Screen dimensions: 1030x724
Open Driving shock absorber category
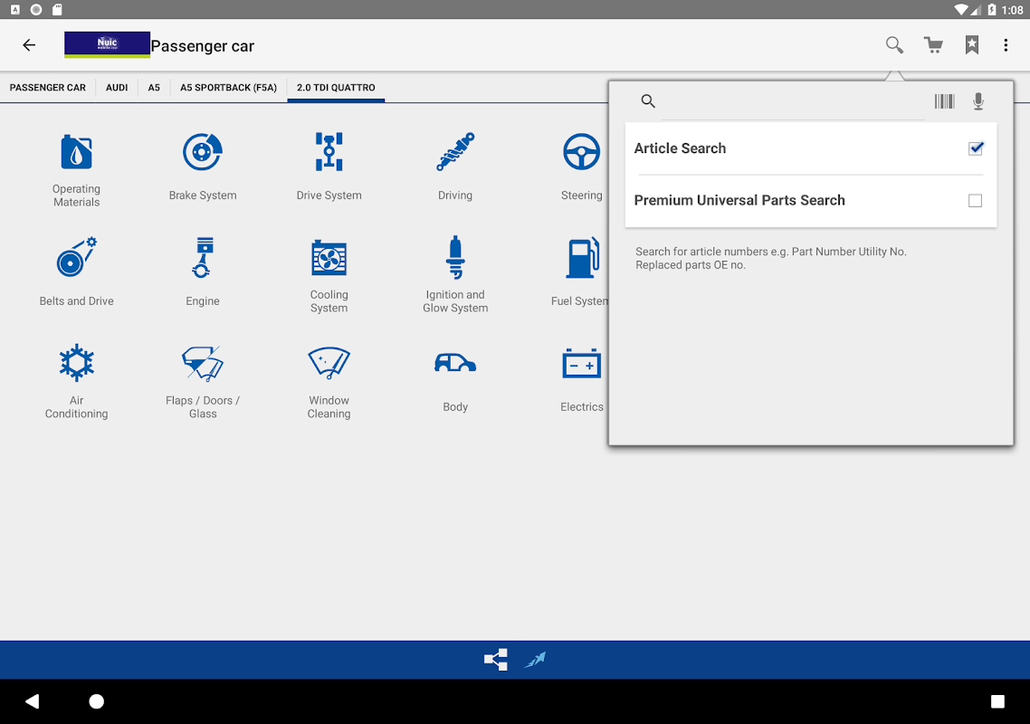tap(455, 167)
